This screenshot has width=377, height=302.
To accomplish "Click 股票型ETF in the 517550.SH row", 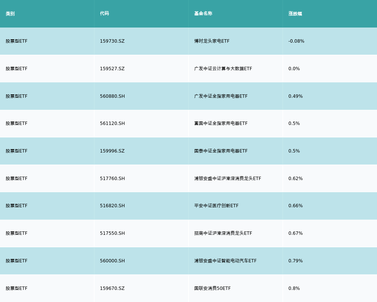I will click(17, 233).
